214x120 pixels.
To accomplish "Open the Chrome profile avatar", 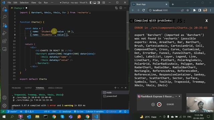I will (205, 10).
